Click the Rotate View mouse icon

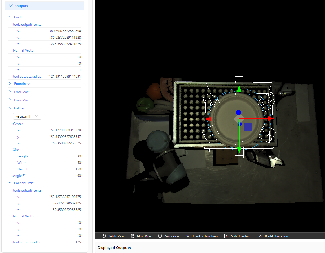coord(104,236)
